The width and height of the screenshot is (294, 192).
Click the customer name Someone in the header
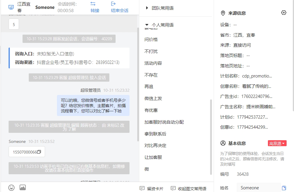[x=45, y=7]
